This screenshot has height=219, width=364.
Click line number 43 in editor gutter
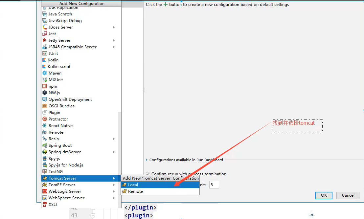(x=74, y=215)
